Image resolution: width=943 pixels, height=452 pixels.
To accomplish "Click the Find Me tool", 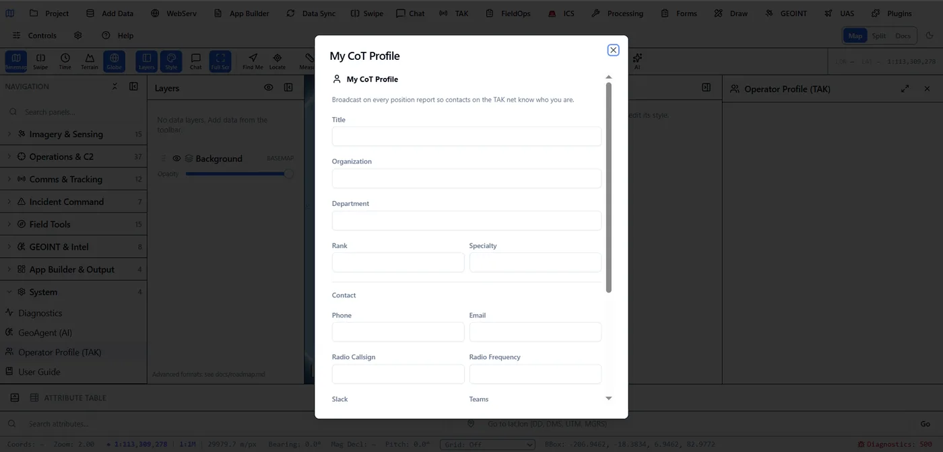I will (253, 61).
